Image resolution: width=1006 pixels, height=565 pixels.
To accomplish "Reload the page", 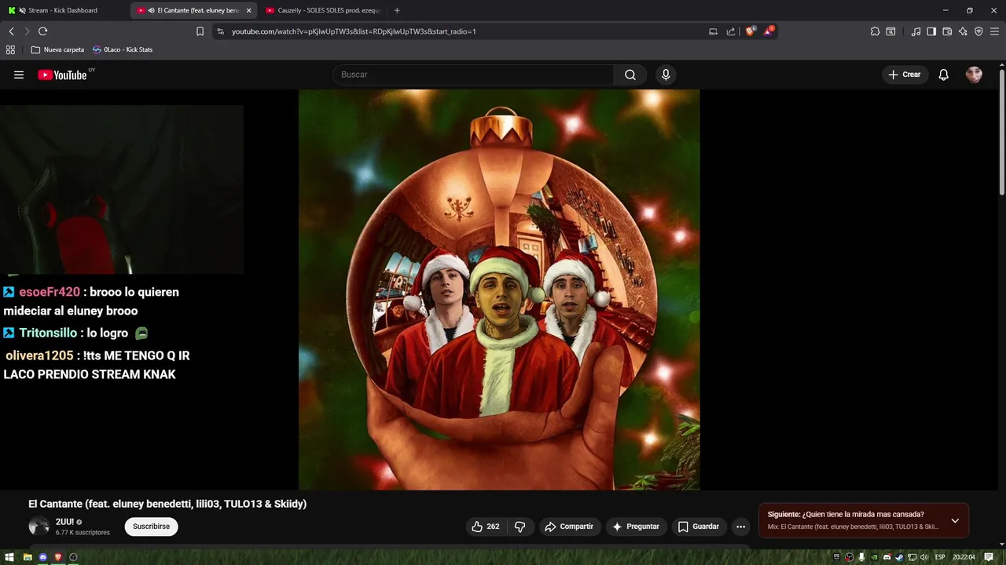I will pyautogui.click(x=42, y=31).
